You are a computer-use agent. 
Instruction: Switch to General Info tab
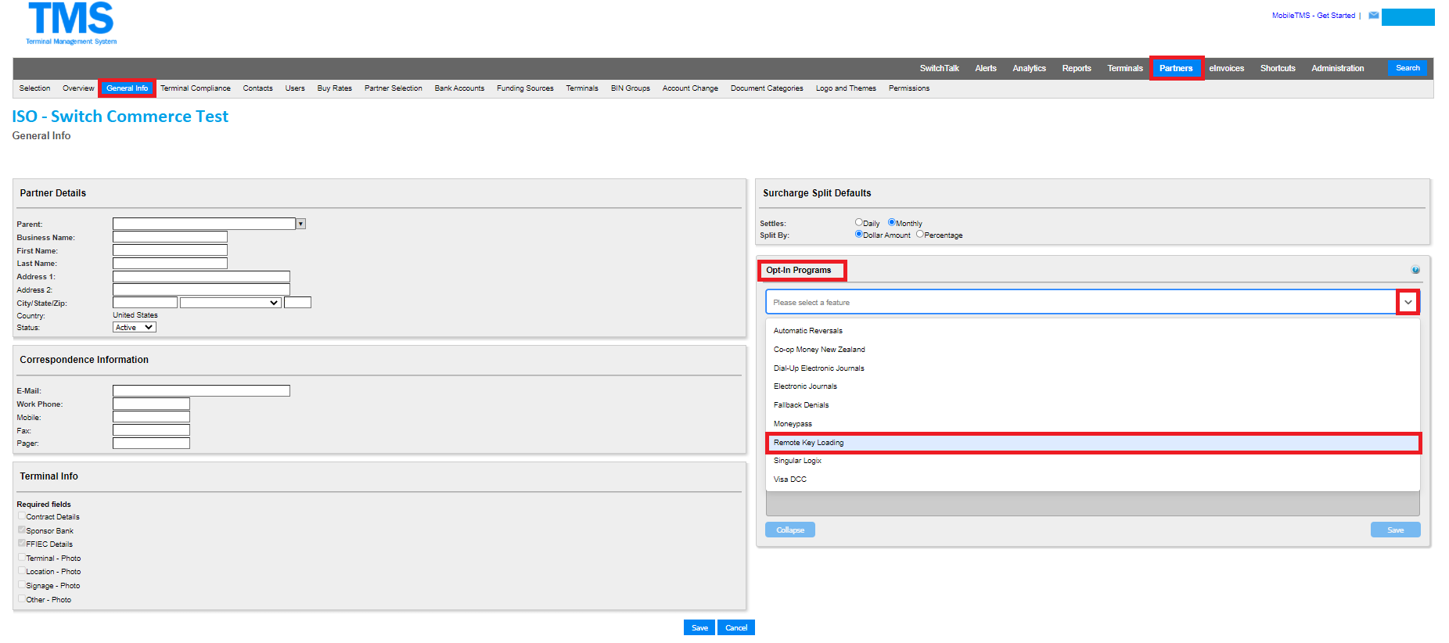(x=127, y=88)
